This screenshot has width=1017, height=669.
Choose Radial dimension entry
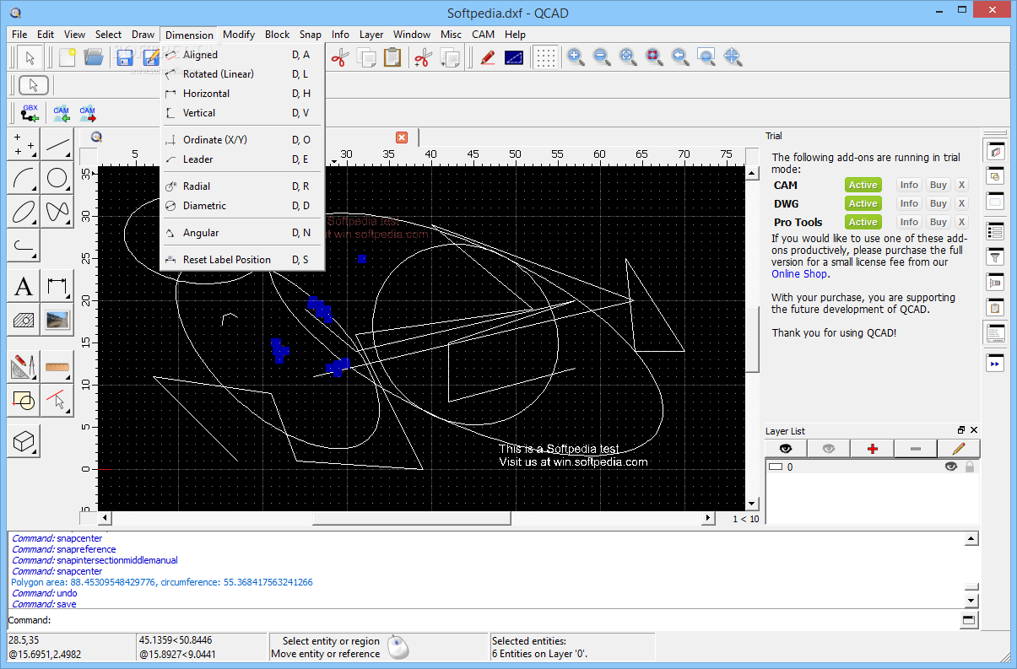pyautogui.click(x=242, y=186)
